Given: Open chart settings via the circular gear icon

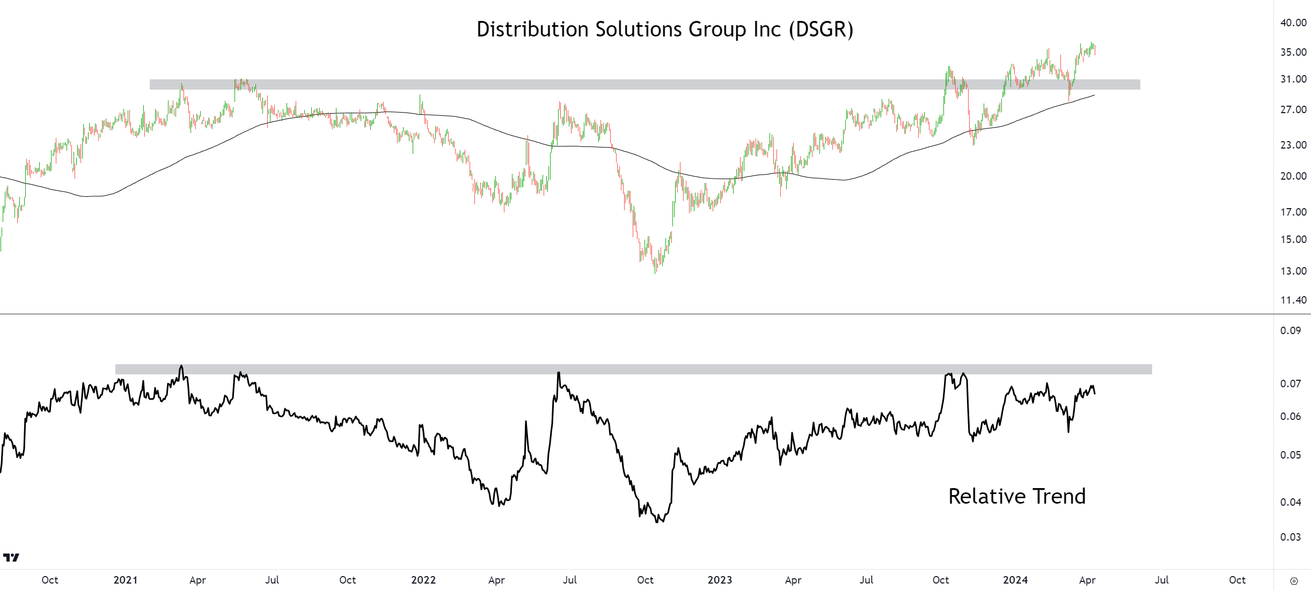Looking at the screenshot, I should [1294, 581].
